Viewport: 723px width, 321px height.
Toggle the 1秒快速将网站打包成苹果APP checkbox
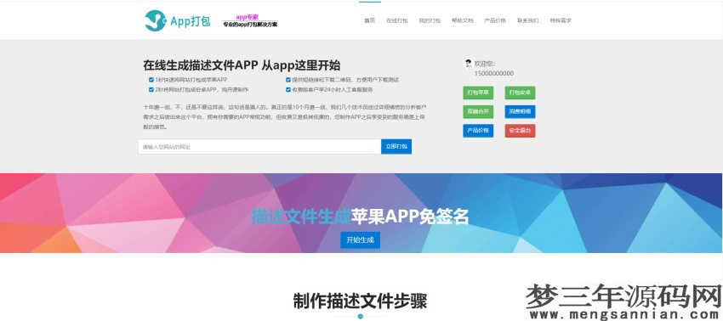[151, 80]
